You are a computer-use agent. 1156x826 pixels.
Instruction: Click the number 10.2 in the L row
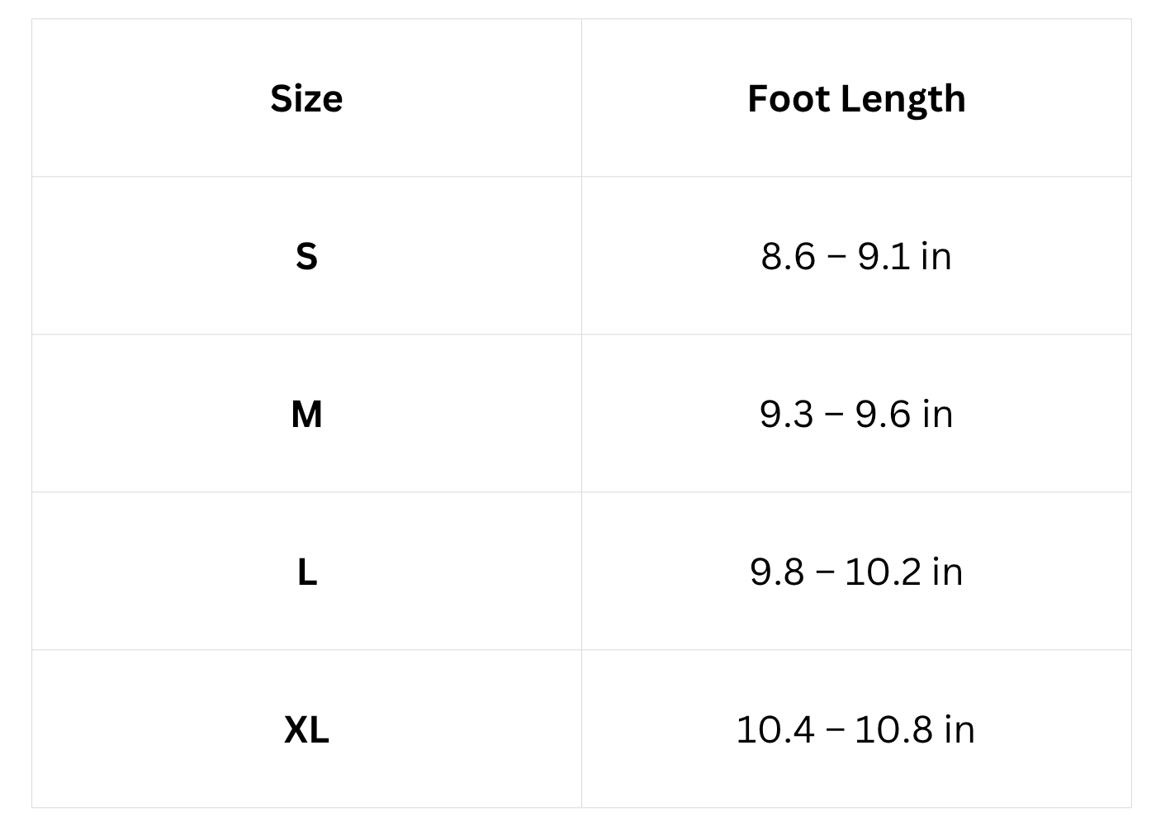pyautogui.click(x=882, y=572)
